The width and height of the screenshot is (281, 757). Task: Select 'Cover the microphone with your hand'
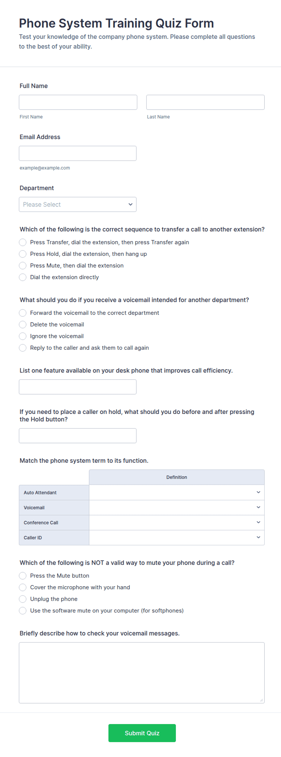pyautogui.click(x=23, y=587)
